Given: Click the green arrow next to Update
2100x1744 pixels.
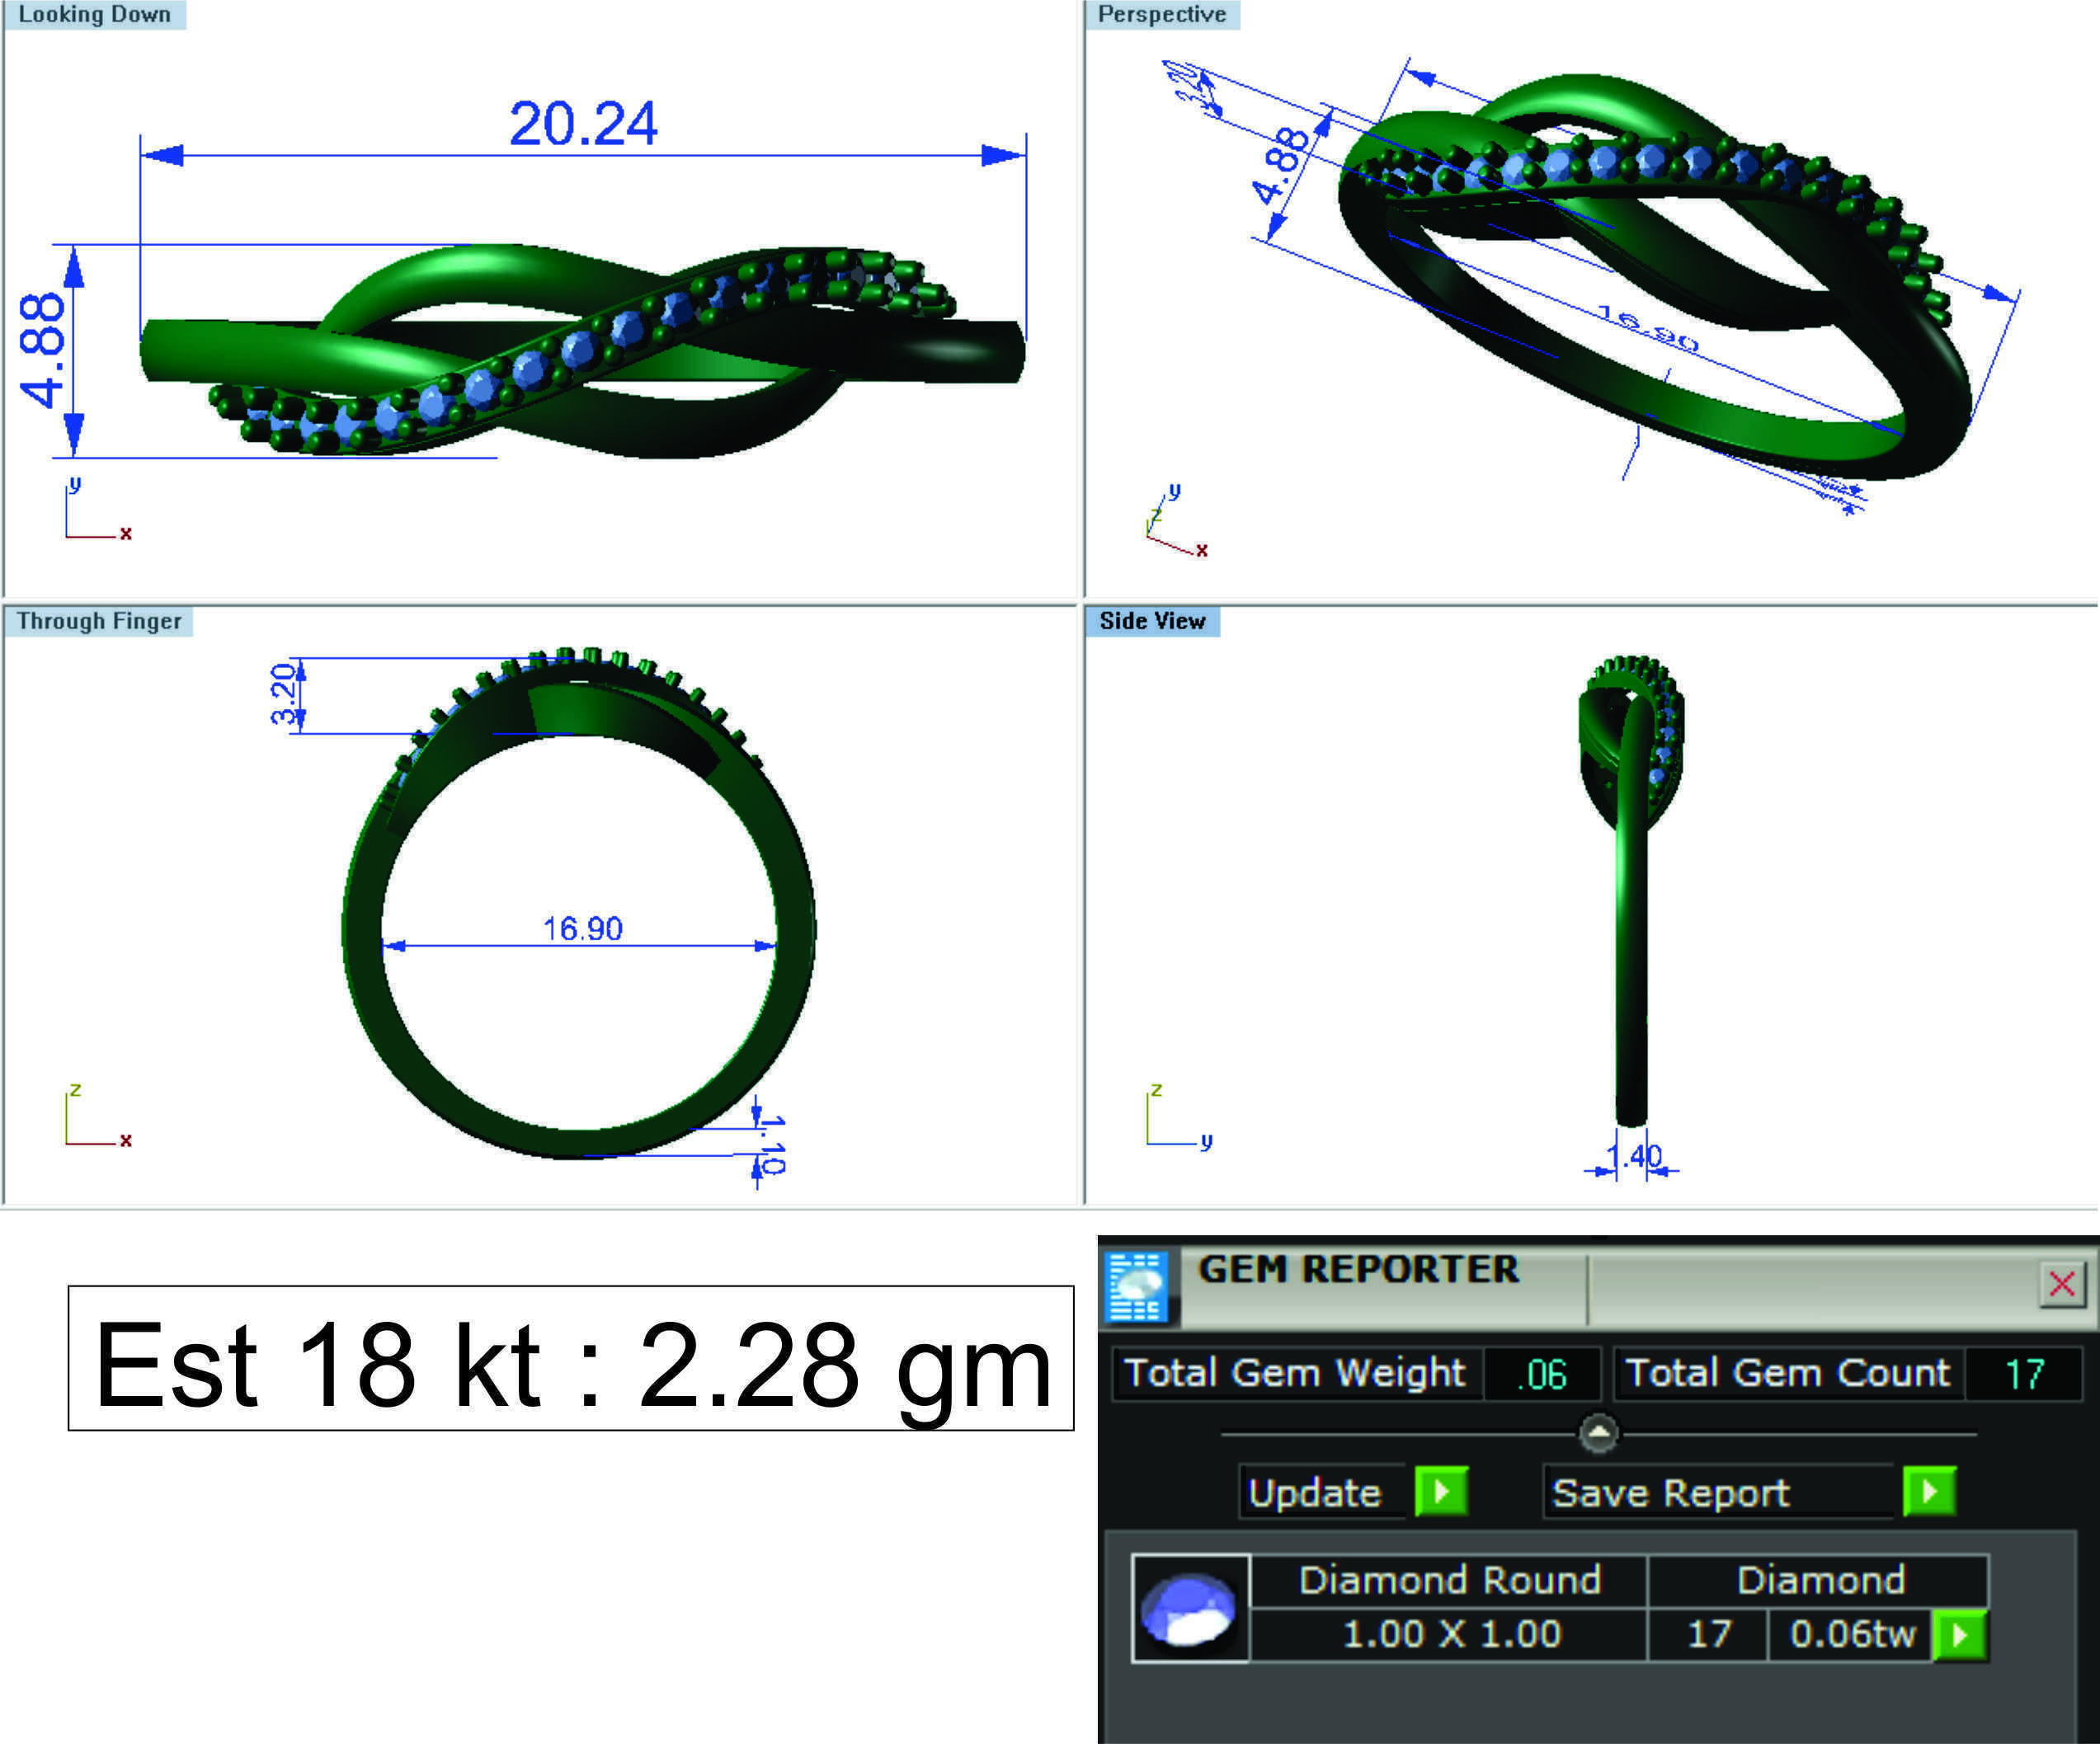Looking at the screenshot, I should [x=1441, y=1493].
